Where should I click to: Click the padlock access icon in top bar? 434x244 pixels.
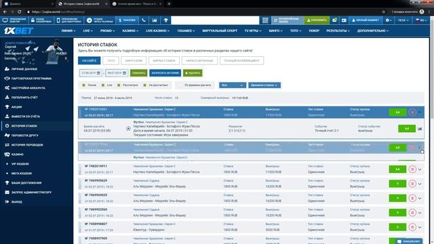coord(33,20)
